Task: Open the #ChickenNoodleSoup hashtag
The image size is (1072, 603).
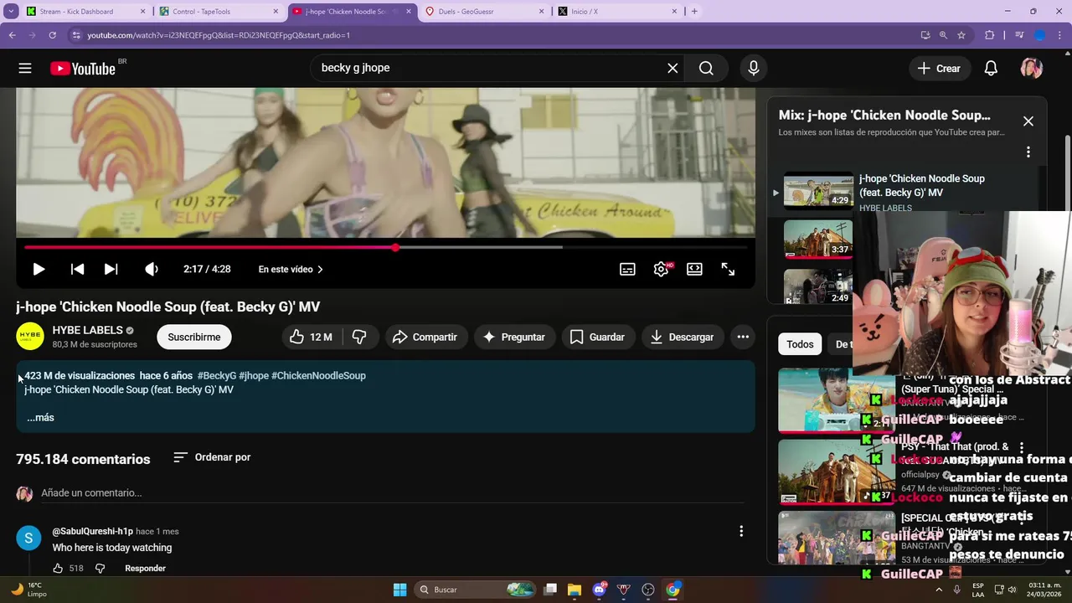Action: (318, 375)
